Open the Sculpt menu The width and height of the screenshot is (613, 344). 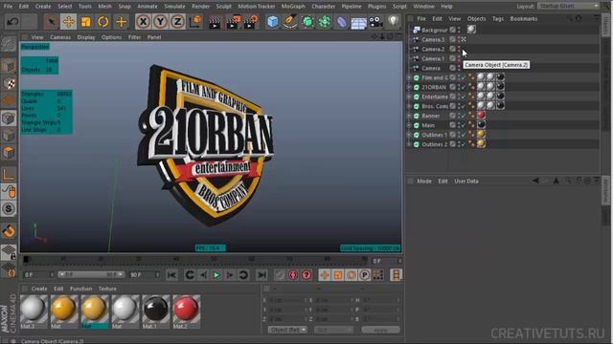(223, 7)
